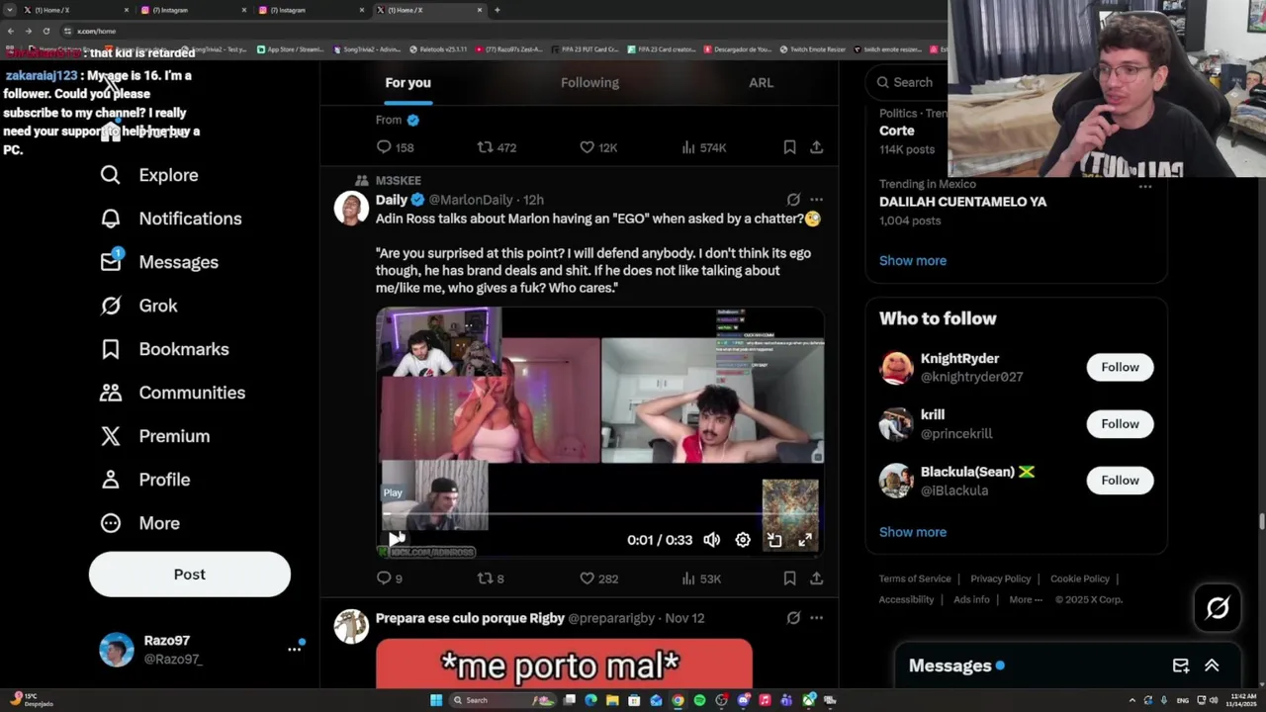Screen dimensions: 1266x712
Task: Follow Blackula(Sean)
Action: coord(1120,480)
